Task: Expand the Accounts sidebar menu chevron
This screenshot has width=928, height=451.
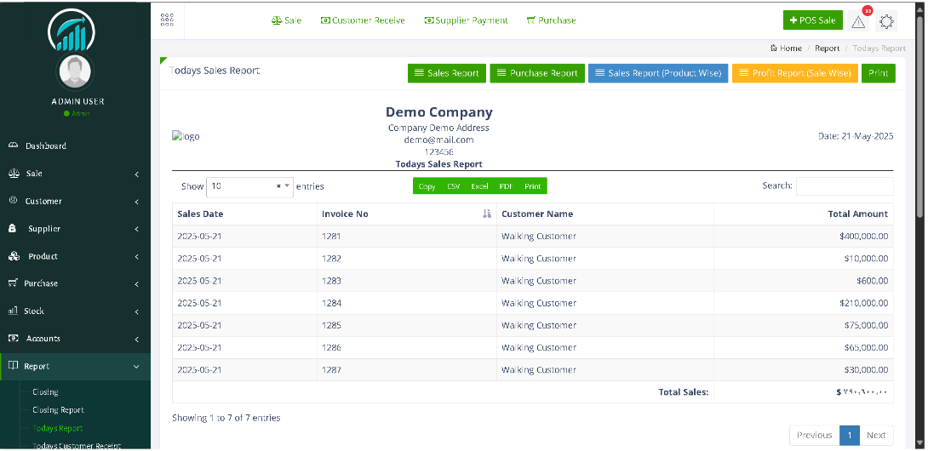Action: coord(137,340)
